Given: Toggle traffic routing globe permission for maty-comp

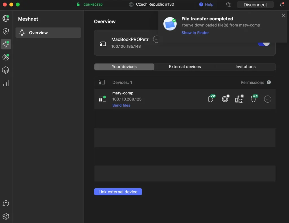Looking at the screenshot, I should (x=225, y=99).
